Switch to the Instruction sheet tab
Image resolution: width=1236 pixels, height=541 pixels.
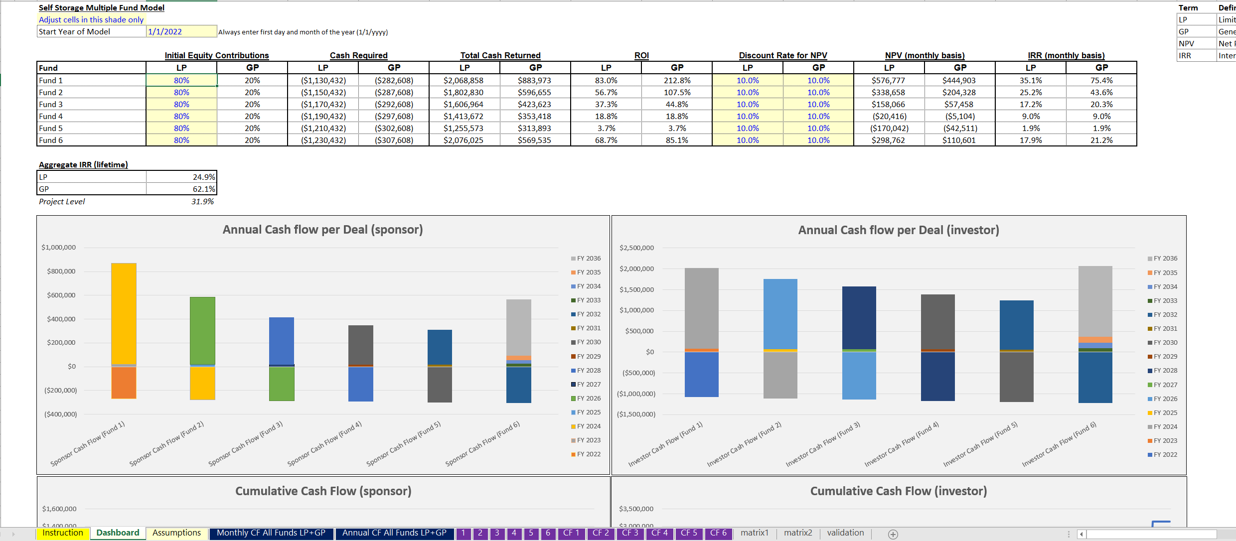click(63, 533)
